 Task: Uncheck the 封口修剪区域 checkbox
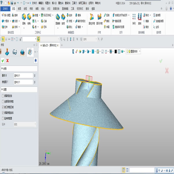point(3,107)
